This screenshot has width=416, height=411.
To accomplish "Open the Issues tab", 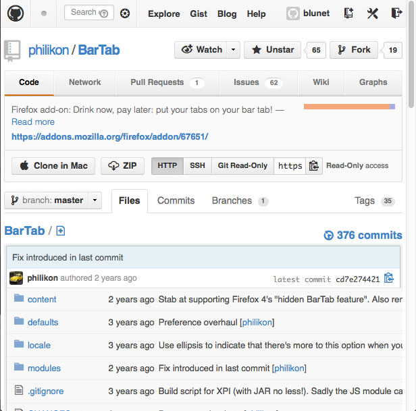I will pos(258,82).
